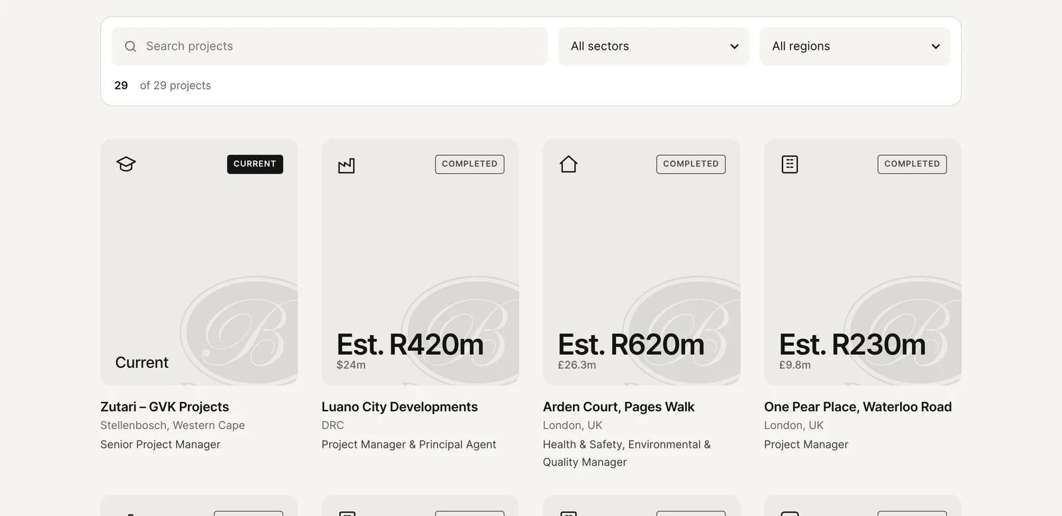
Task: Click 'London, UK' under One Pear Place
Action: [x=794, y=425]
